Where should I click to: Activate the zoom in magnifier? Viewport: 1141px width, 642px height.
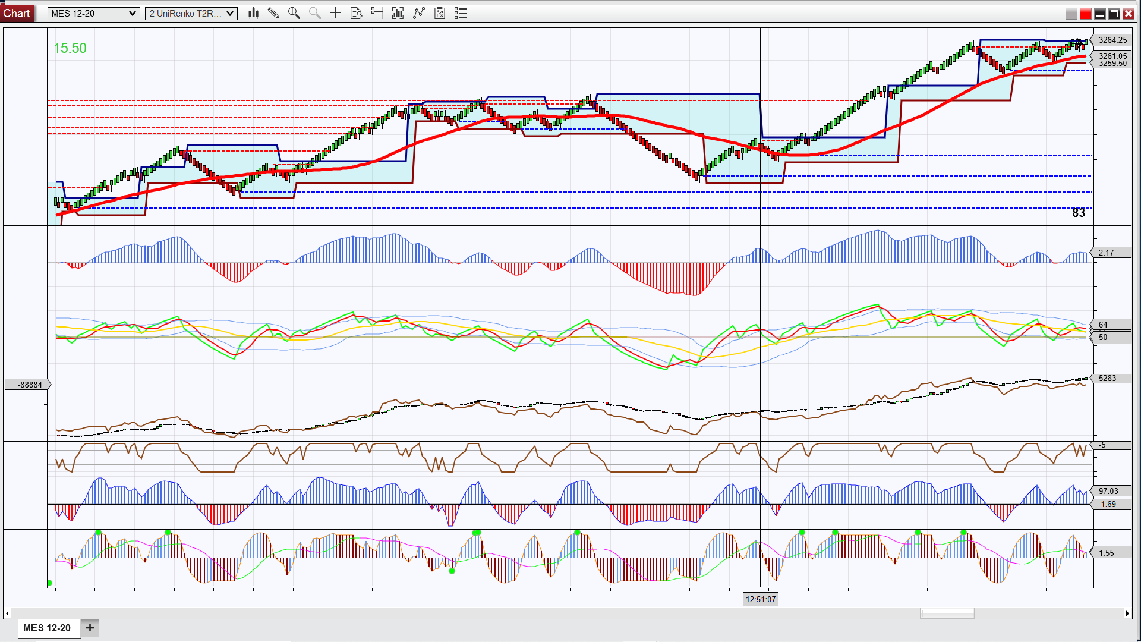[x=294, y=13]
